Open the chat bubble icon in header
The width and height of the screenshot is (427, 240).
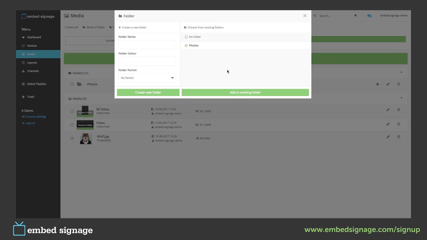(369, 16)
